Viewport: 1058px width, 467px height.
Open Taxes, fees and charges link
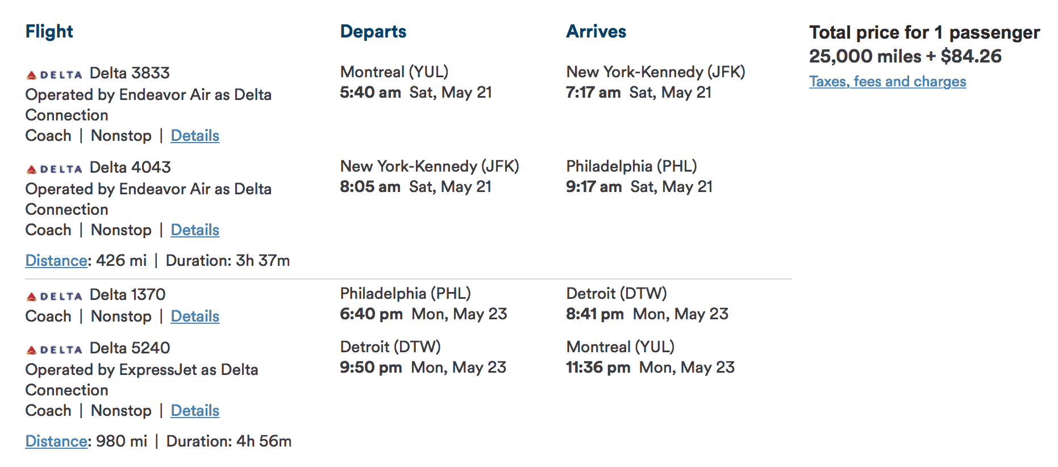coord(887,82)
